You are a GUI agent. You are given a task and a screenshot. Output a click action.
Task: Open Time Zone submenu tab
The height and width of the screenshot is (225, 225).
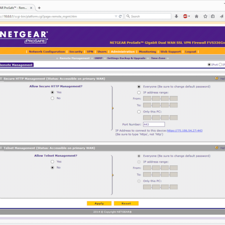(x=158, y=58)
